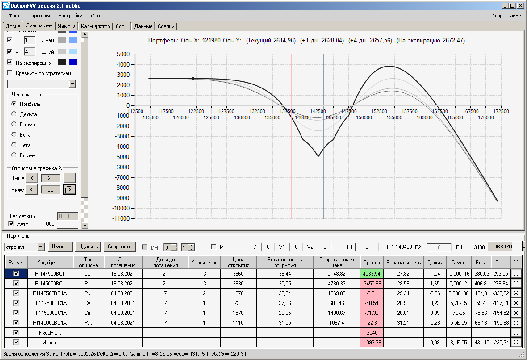Expand the compare strategy combo box
Screen dimensions: 527x360
(72, 84)
